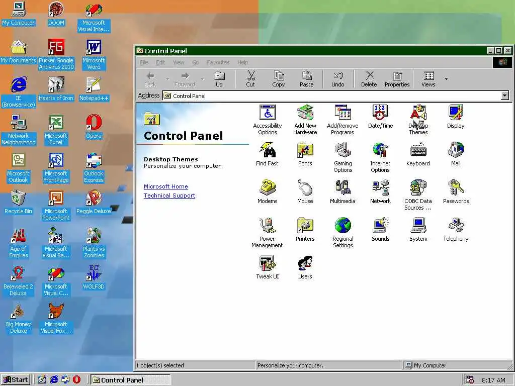Open the Go menu
This screenshot has height=386, width=515.
point(196,62)
